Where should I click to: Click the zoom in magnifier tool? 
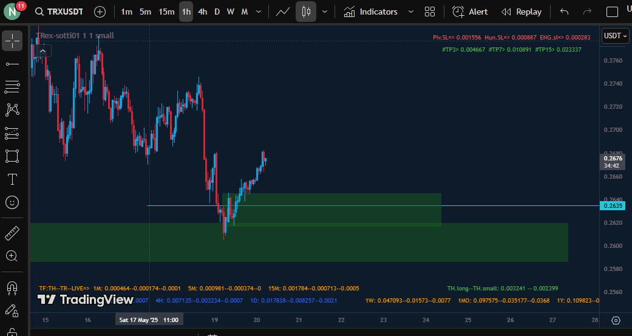point(12,256)
